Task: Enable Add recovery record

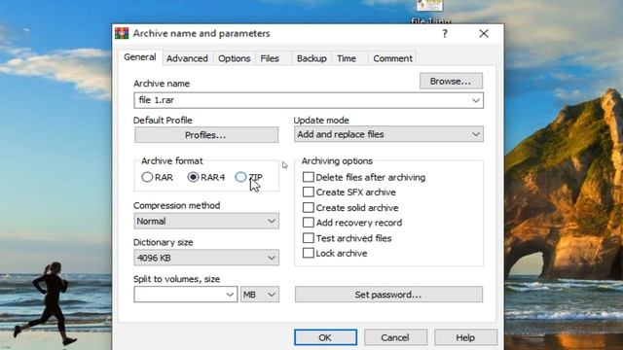Action: coord(309,223)
